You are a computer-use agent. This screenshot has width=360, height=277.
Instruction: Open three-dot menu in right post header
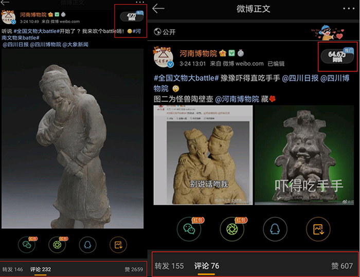tap(349, 9)
